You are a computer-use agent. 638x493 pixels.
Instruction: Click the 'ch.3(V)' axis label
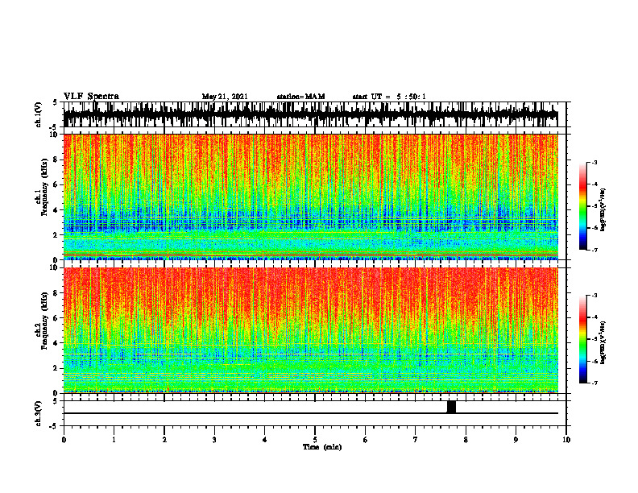point(39,413)
